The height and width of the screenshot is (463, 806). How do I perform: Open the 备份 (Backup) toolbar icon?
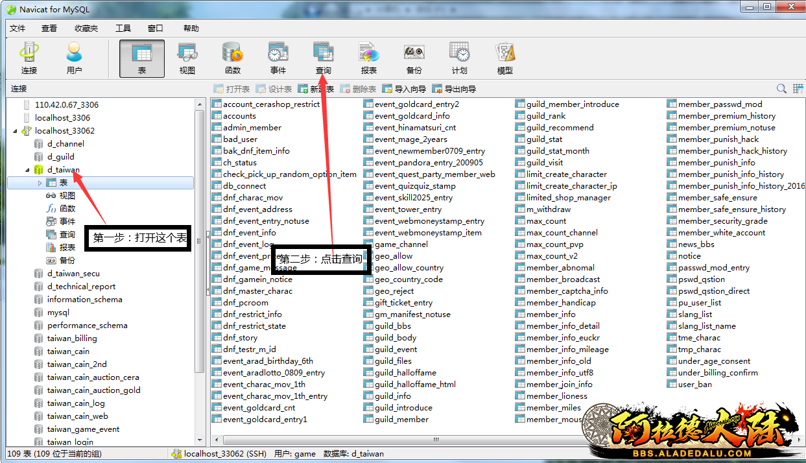(x=414, y=58)
